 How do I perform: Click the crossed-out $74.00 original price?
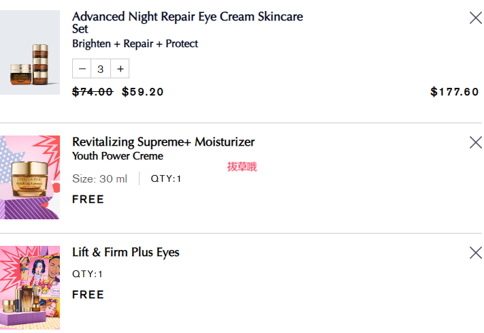[x=93, y=92]
